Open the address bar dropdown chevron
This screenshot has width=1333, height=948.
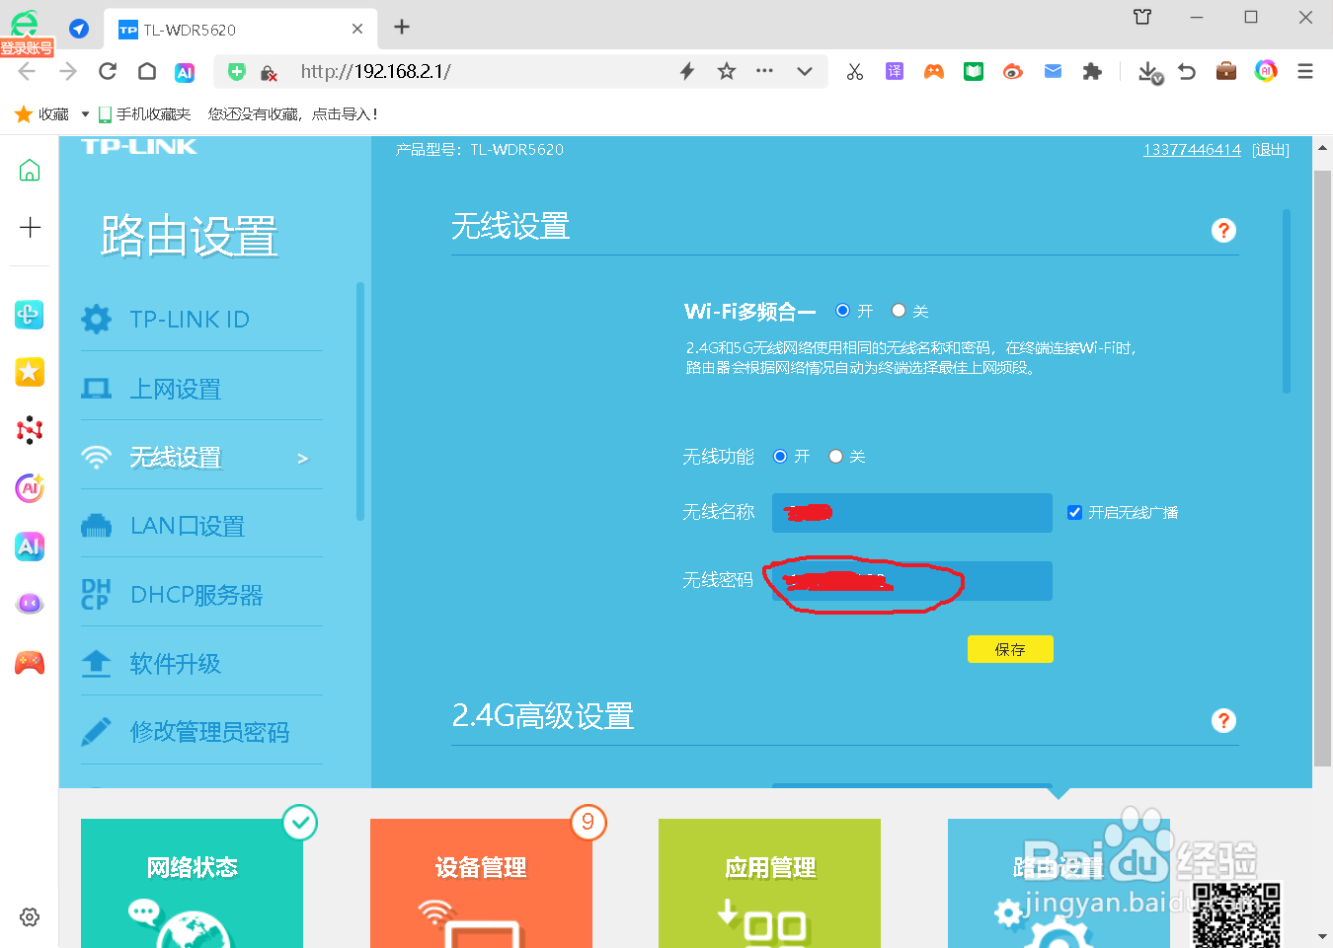pyautogui.click(x=804, y=71)
